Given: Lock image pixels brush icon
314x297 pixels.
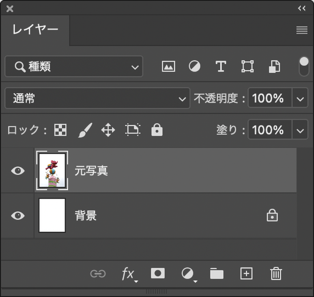Looking at the screenshot, I should coord(84,130).
